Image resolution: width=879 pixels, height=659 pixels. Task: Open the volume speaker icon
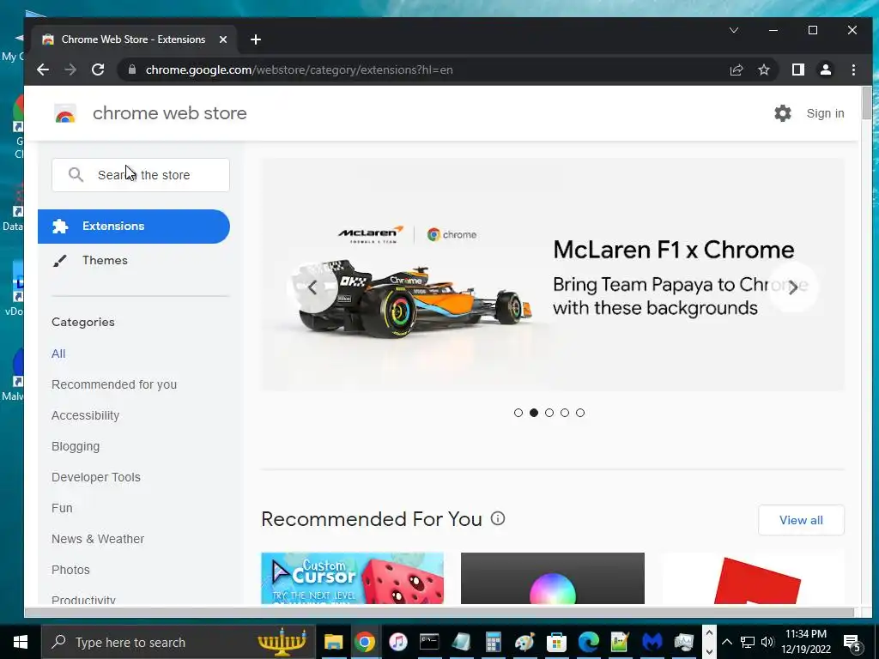767,642
